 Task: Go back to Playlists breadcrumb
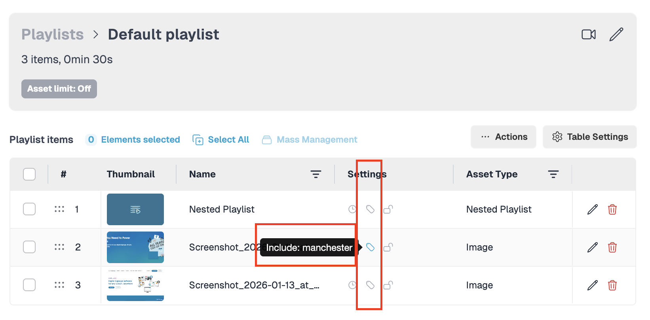[x=53, y=35]
